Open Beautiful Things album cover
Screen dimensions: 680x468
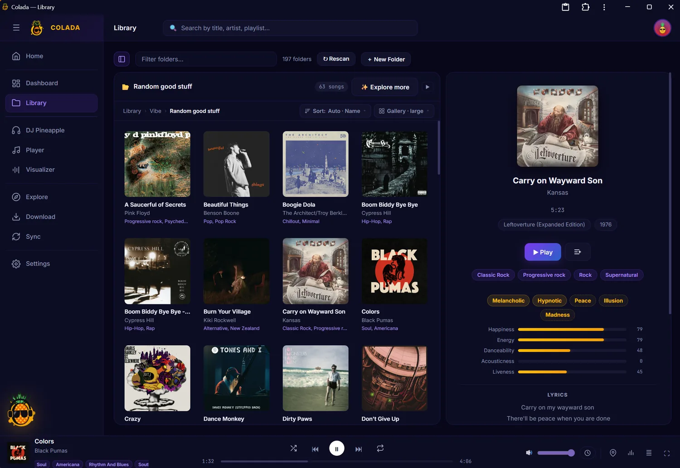click(x=236, y=164)
